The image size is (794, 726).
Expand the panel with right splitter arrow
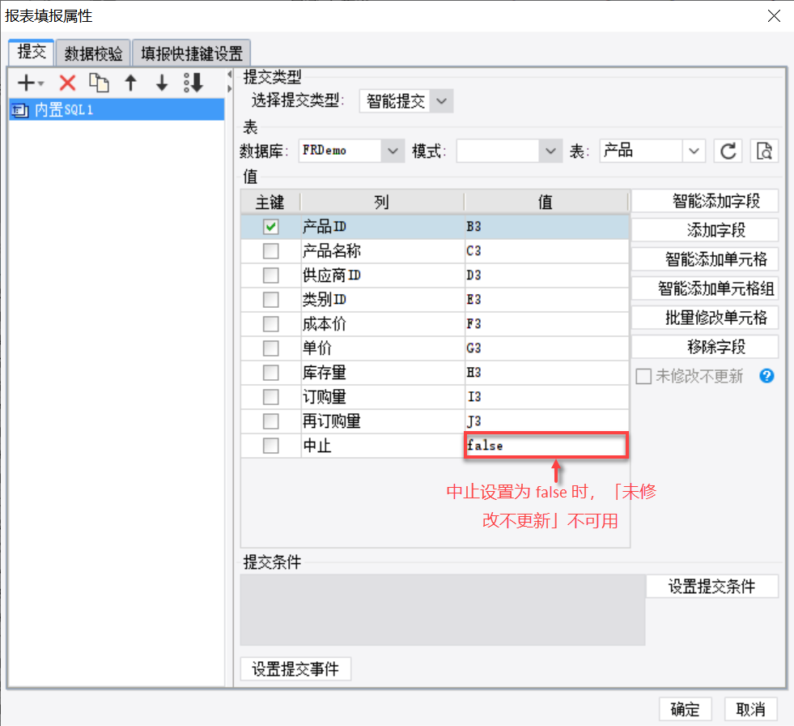(x=229, y=88)
